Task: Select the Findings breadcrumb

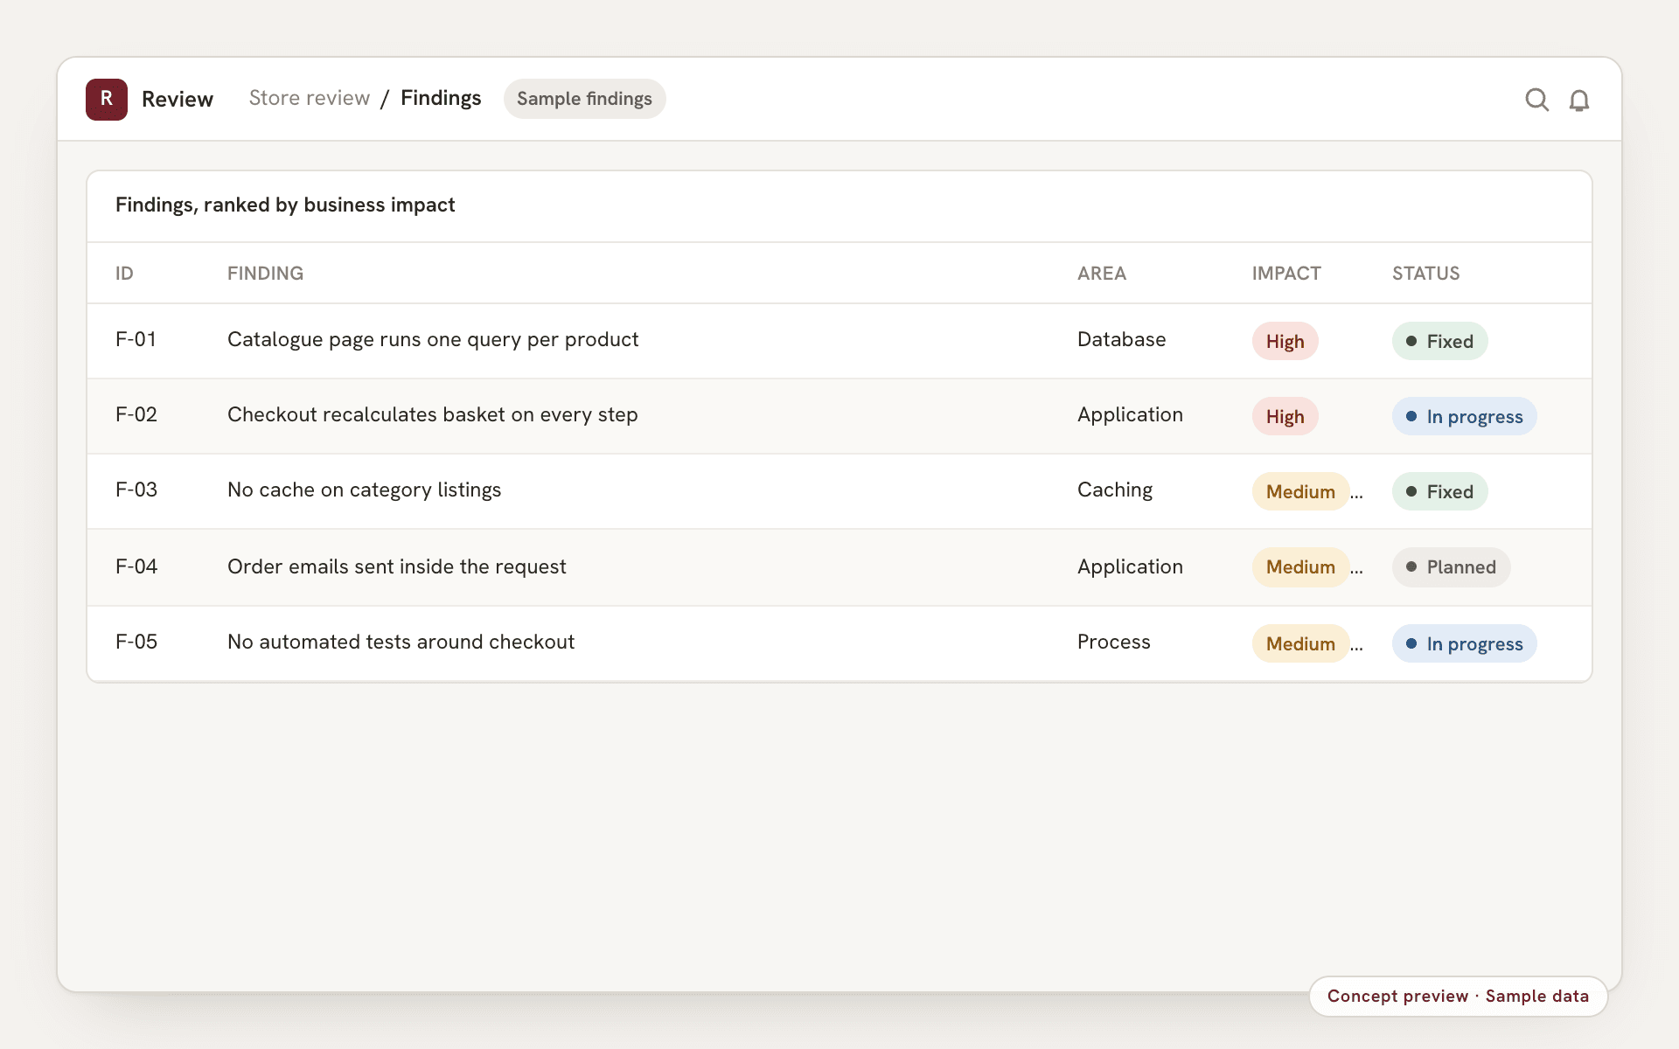Action: tap(441, 98)
